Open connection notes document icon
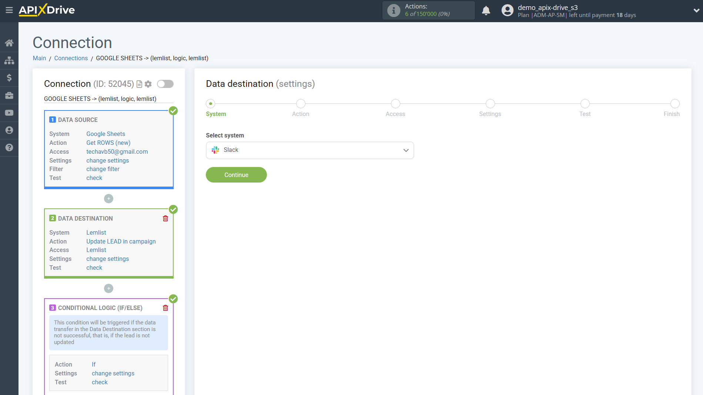This screenshot has width=703, height=395. (140, 84)
